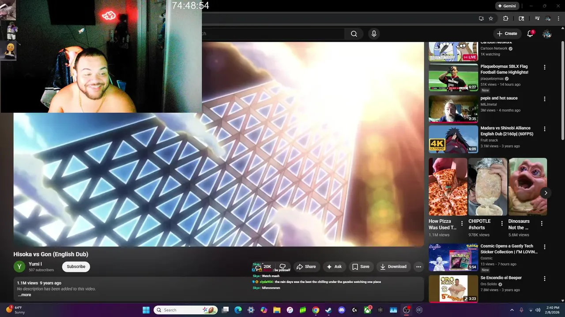Open YouTube notifications bell
Viewport: 565px width, 317px height.
point(531,33)
